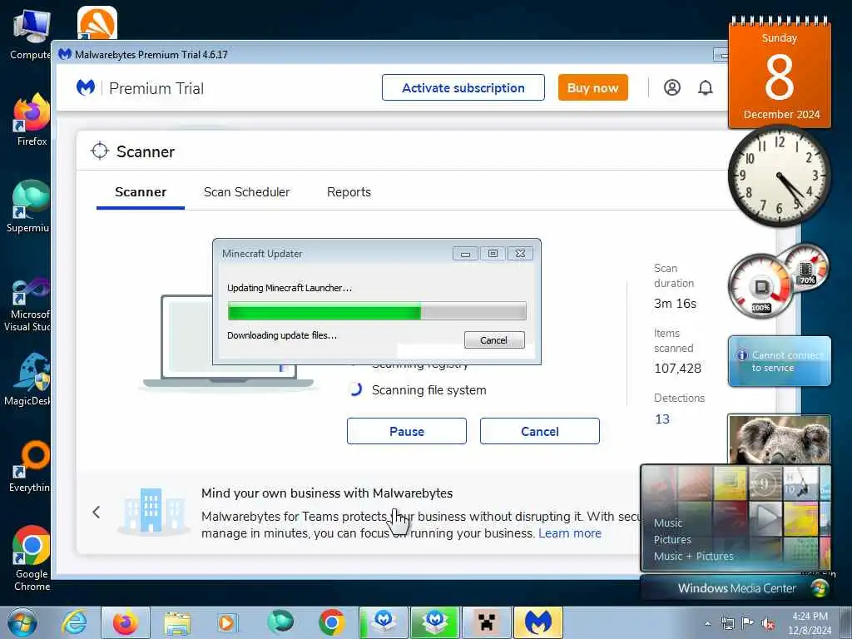Select Pictures in Windows Media Center gadget
Viewport: 852px width, 639px height.
click(672, 539)
